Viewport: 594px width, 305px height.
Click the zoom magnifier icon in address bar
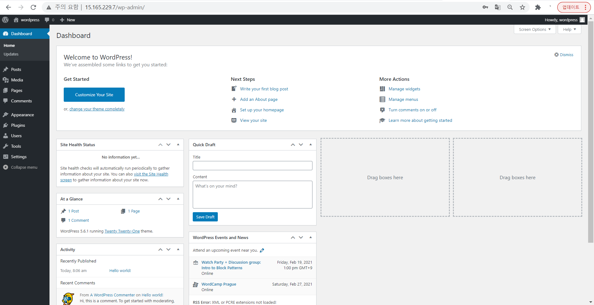(x=510, y=7)
